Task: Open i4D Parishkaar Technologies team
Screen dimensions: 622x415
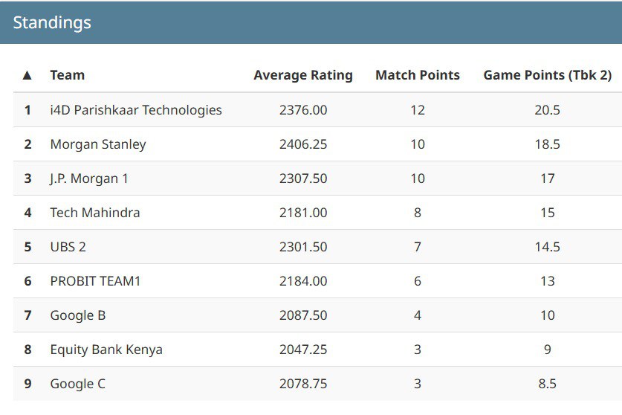Action: [x=135, y=110]
